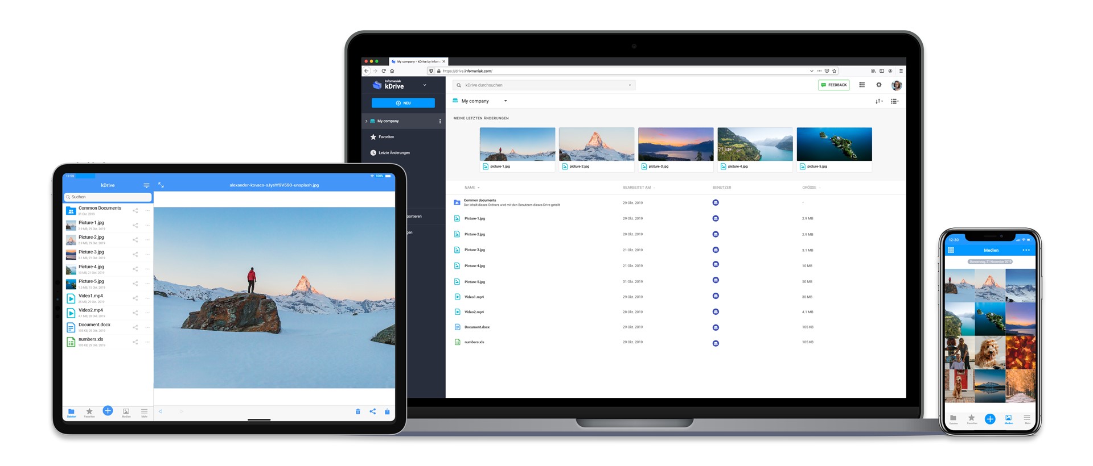
Task: Delete the image with the tablet trash icon
Action: pyautogui.click(x=358, y=411)
